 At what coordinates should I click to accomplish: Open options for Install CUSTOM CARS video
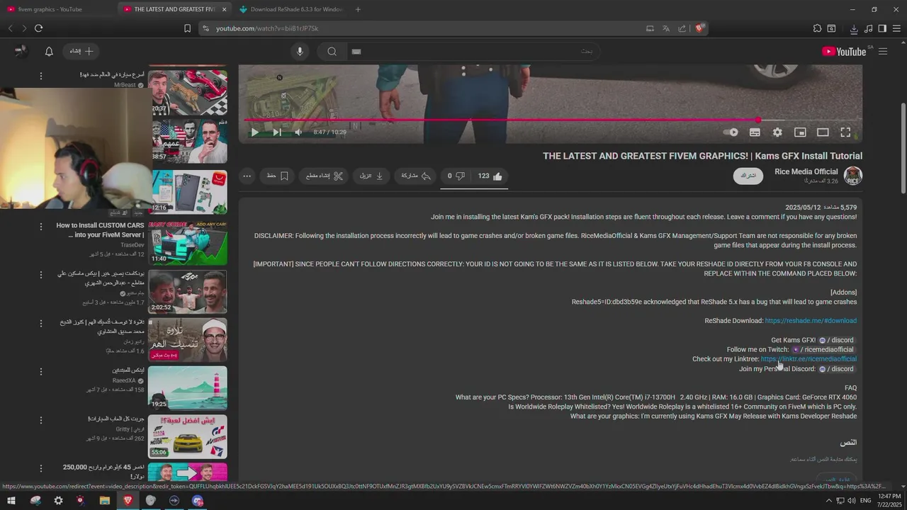click(40, 226)
